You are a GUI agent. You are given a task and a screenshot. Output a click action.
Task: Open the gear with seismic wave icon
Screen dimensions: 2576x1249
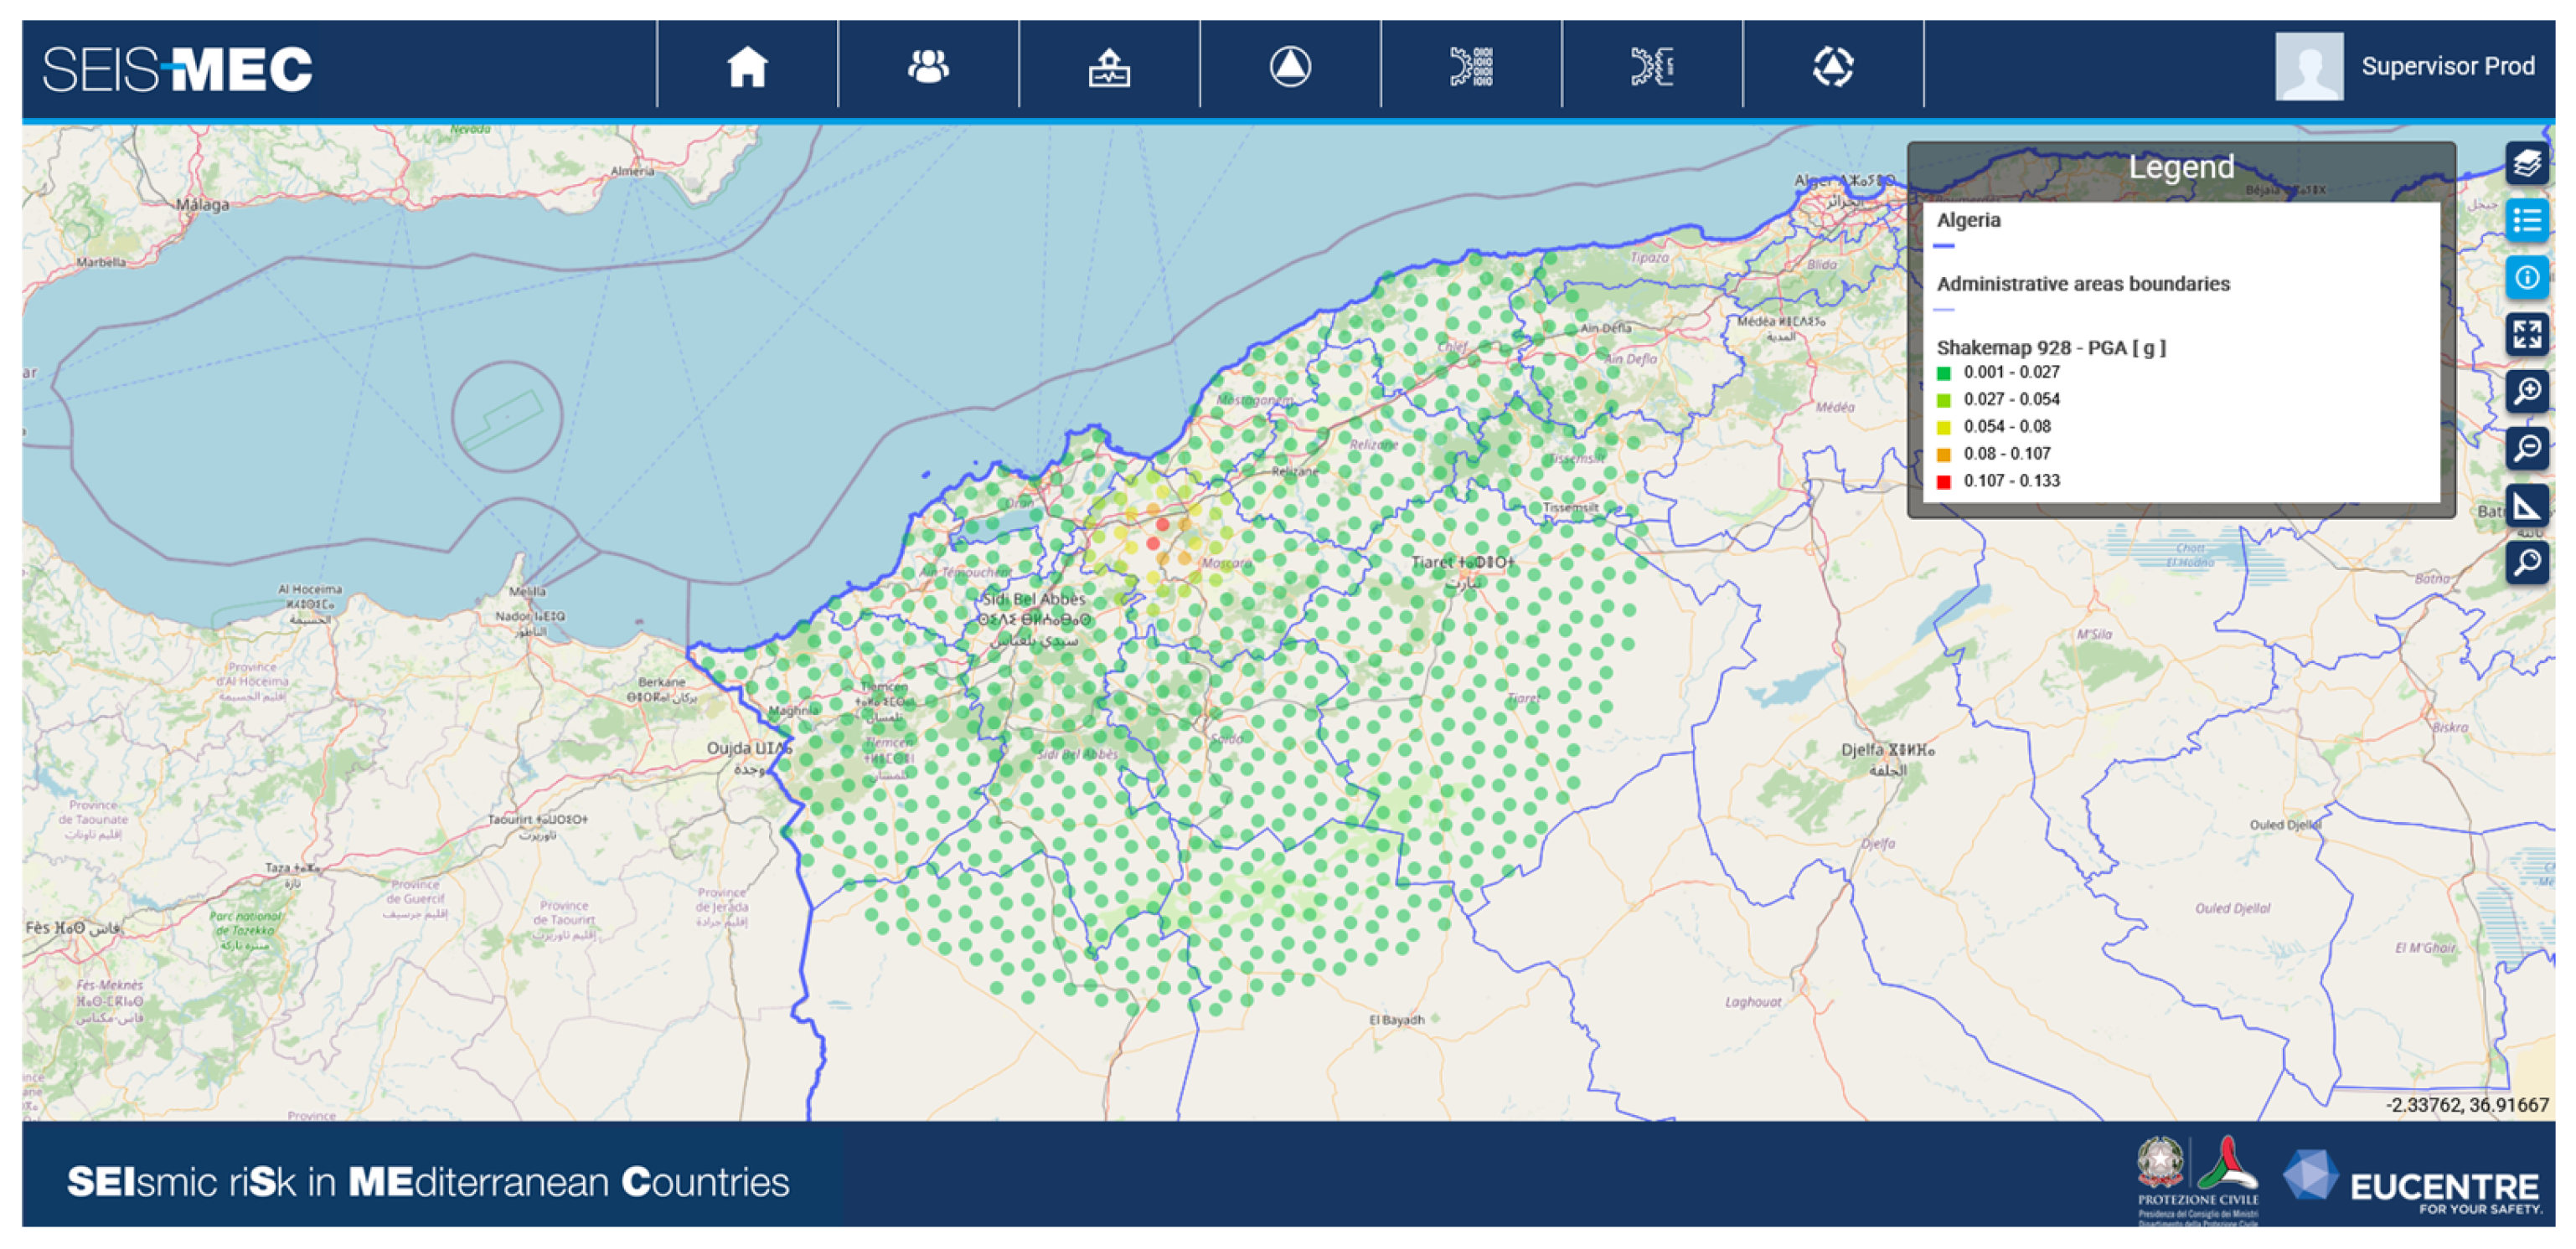tap(1652, 67)
